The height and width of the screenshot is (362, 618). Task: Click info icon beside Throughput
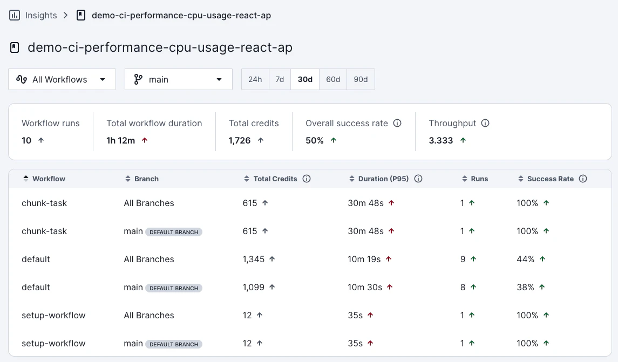485,123
